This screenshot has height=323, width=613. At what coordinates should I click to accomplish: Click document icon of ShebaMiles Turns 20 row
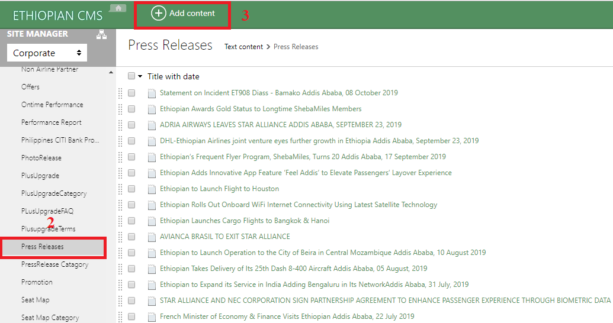click(152, 157)
